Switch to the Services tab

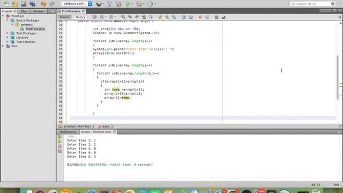[x=39, y=11]
